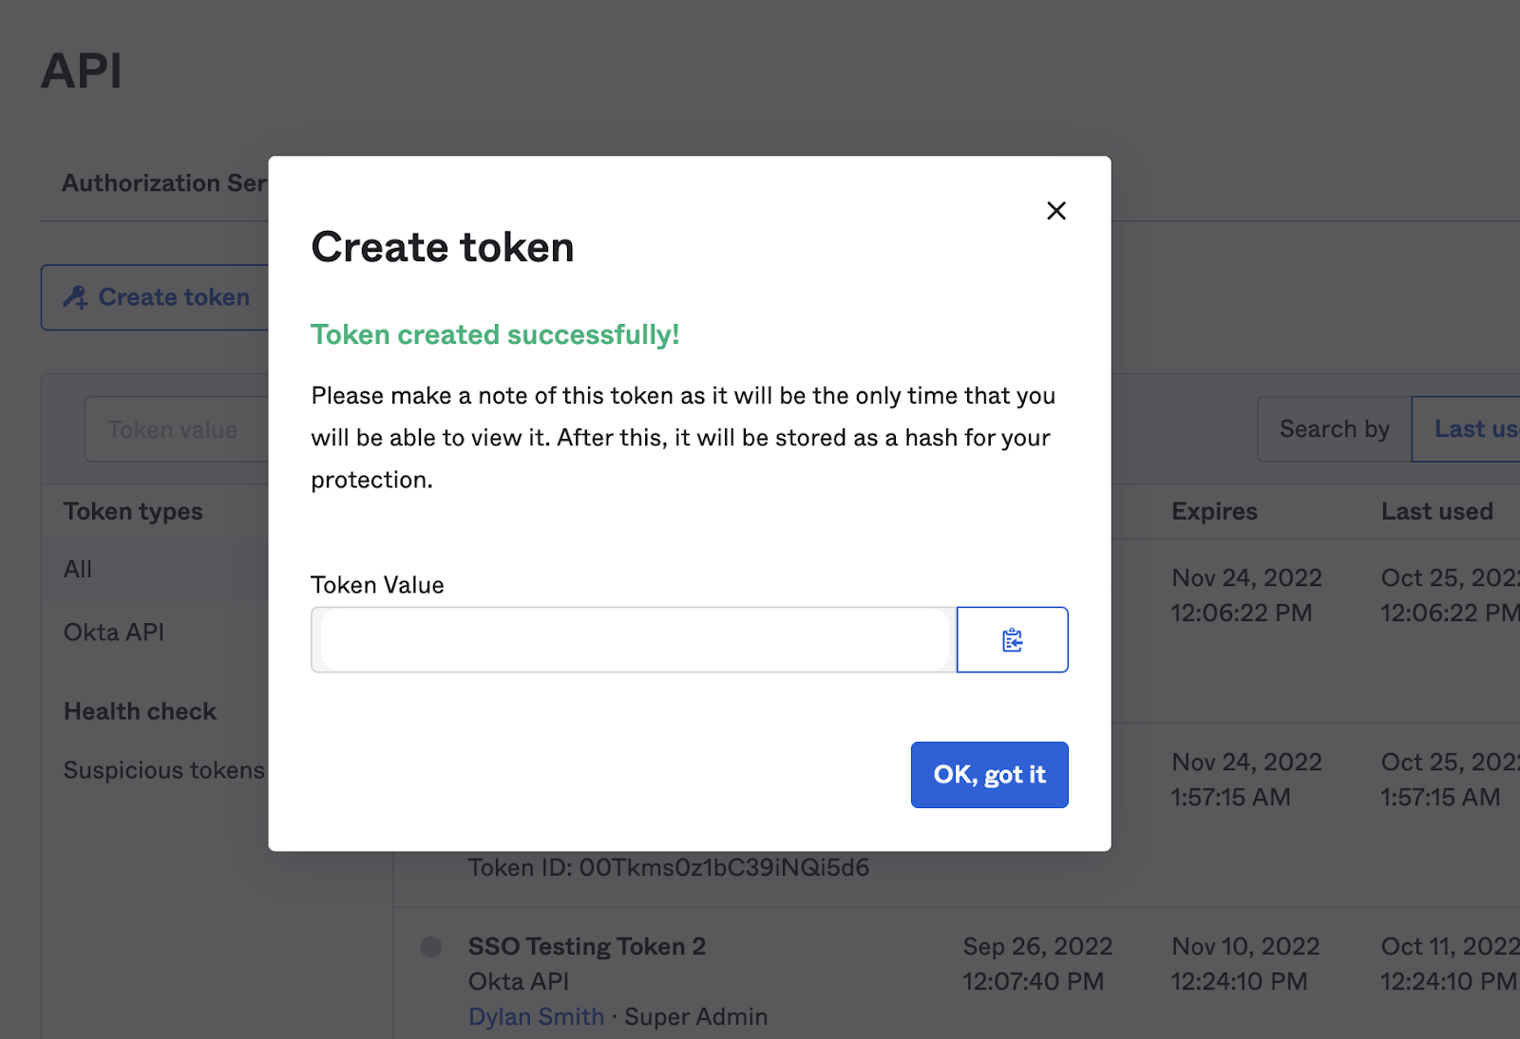1520x1039 pixels.
Task: Open the Search by dropdown
Action: click(x=1334, y=428)
